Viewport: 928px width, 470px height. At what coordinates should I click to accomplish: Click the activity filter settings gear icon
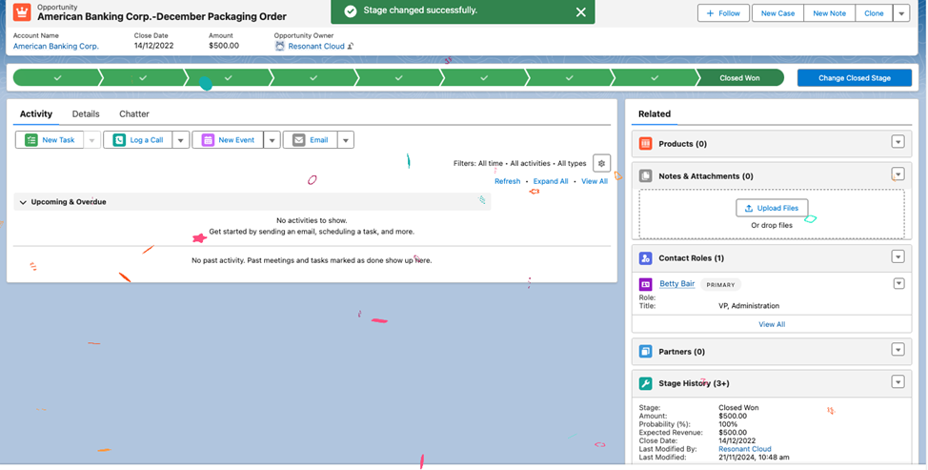(x=601, y=163)
